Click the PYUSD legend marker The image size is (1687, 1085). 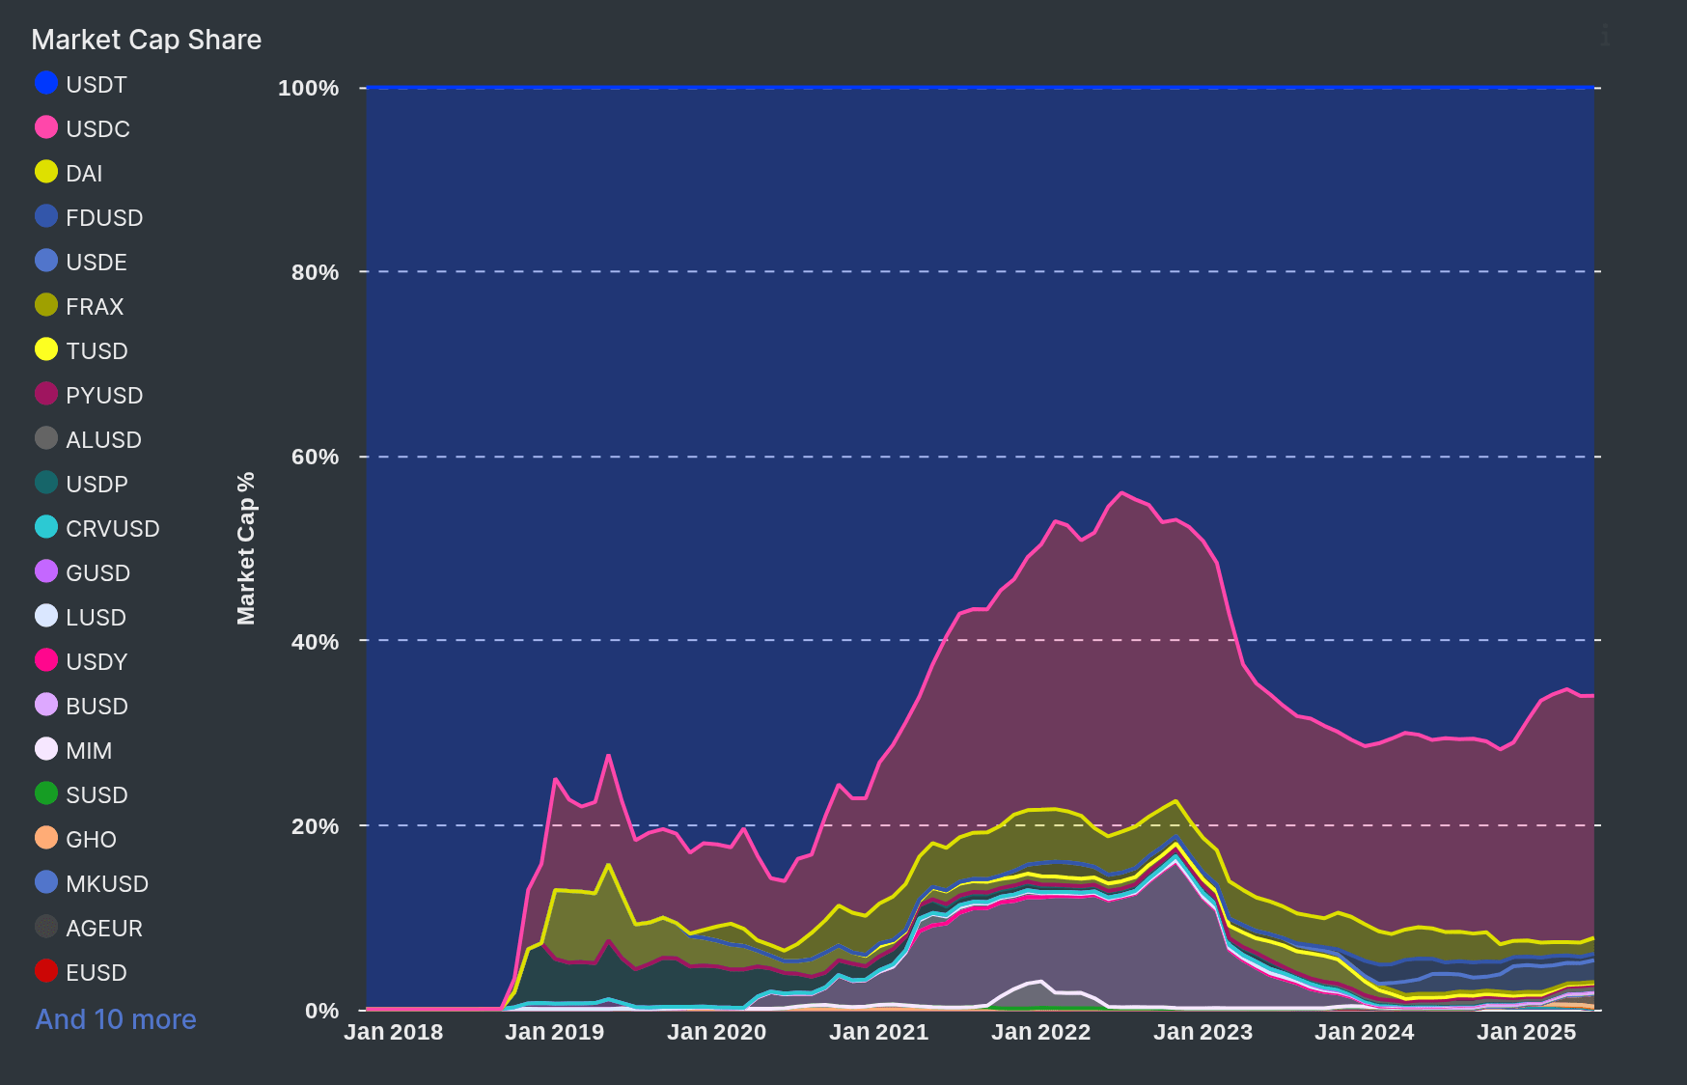pos(46,395)
